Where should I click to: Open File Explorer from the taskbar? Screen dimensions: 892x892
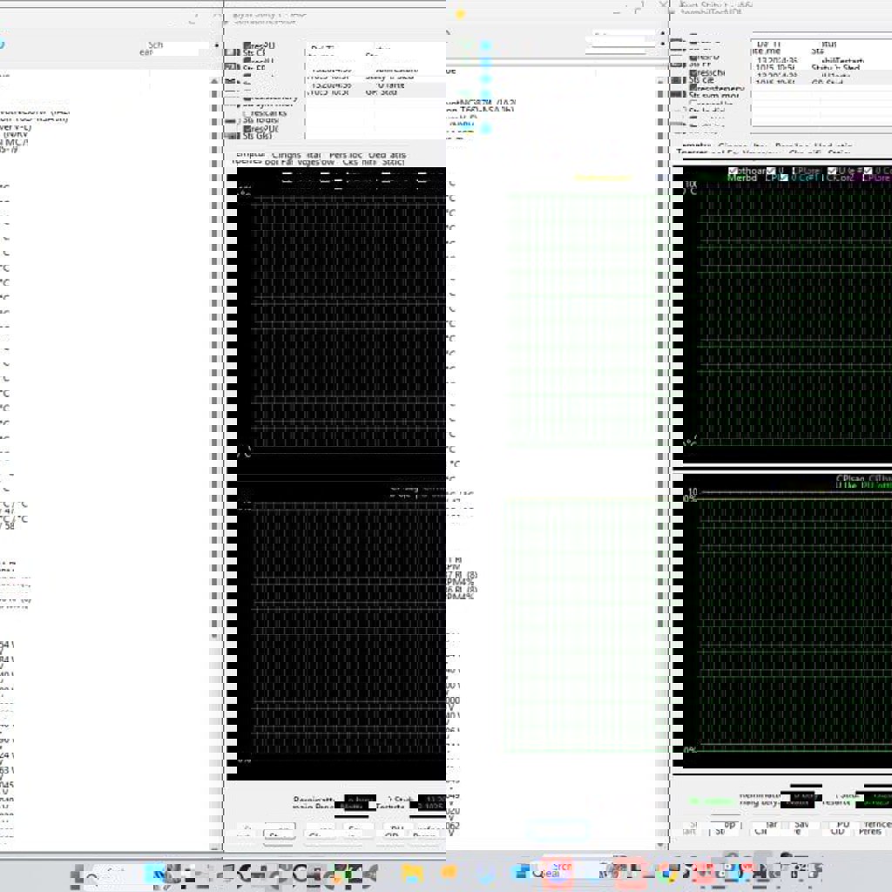[x=412, y=872]
